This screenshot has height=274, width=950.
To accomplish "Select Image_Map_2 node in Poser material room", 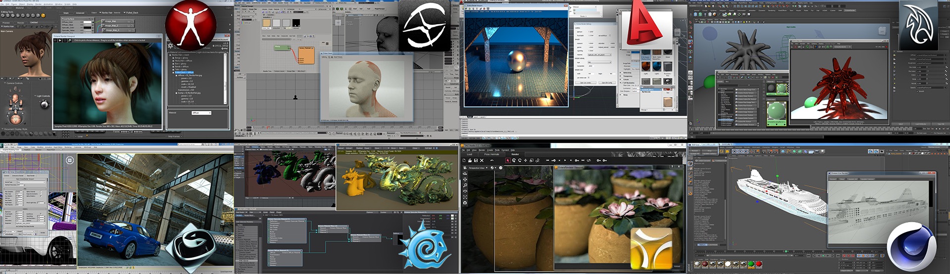I will point(117,26).
